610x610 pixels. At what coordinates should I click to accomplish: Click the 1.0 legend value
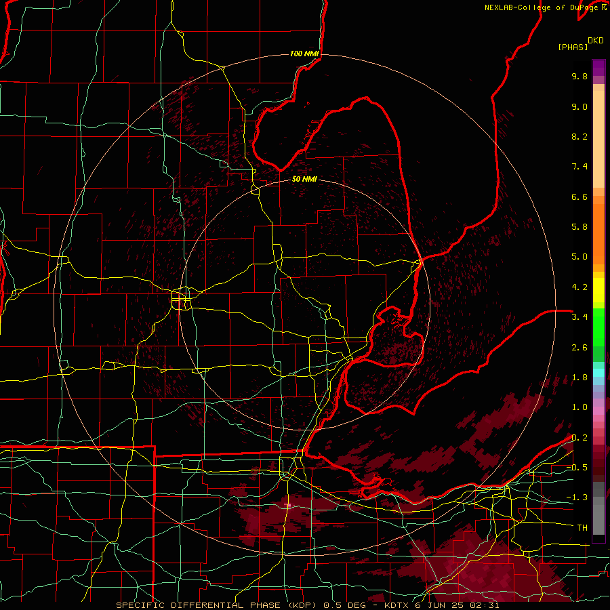click(x=579, y=407)
